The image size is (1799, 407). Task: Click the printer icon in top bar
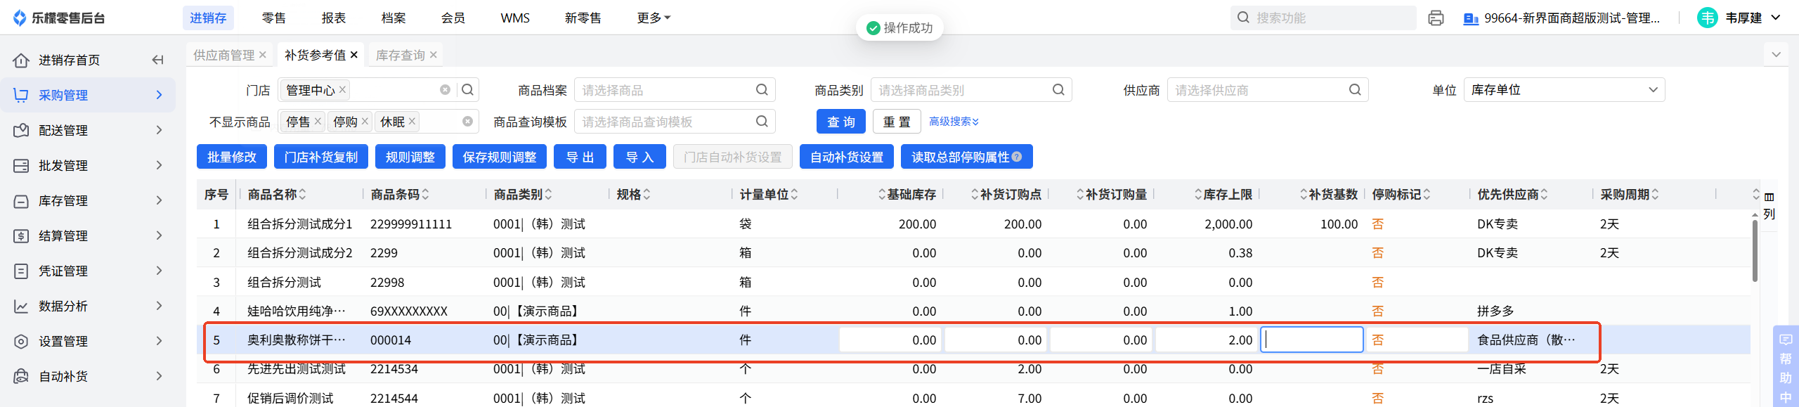tap(1436, 18)
